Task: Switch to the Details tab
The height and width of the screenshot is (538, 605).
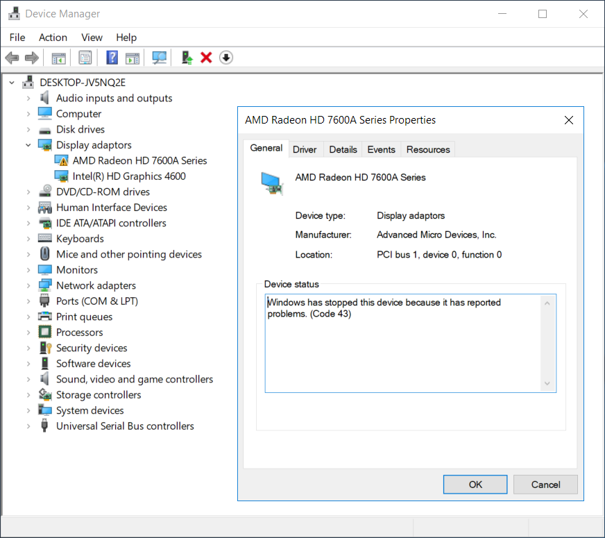Action: pos(343,149)
